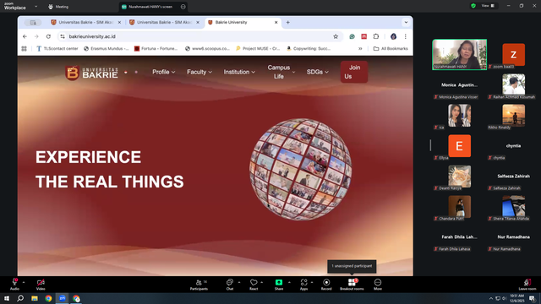Toggle microphone with the Audio button
The width and height of the screenshot is (541, 304).
tap(14, 285)
